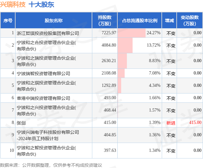This screenshot has width=203, height=168.
Task: Click the 持股数(万股) column header
Action: (x=105, y=21)
